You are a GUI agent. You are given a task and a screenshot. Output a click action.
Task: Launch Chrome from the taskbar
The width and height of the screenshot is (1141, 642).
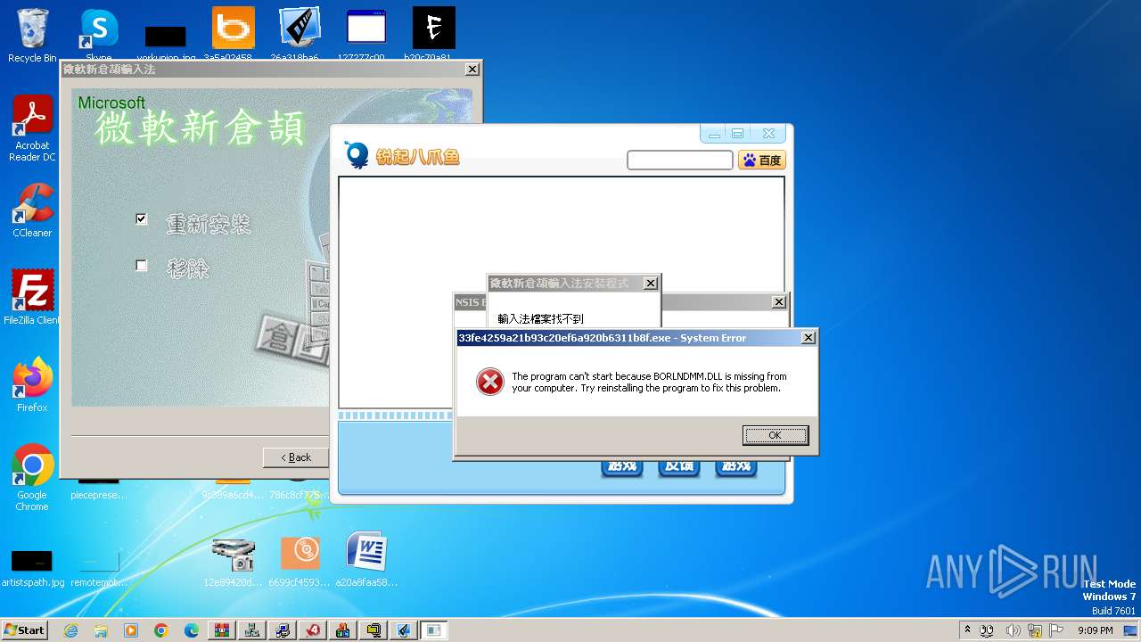point(161,630)
